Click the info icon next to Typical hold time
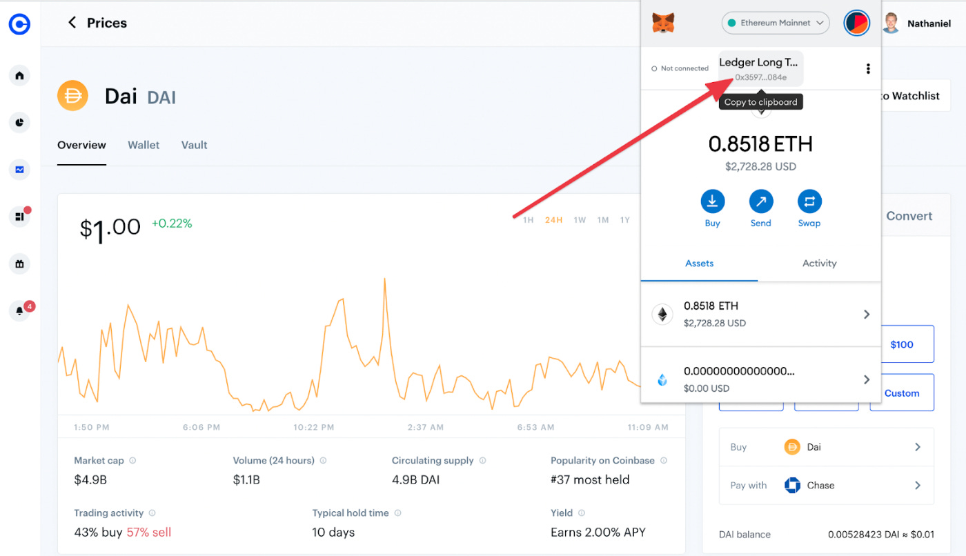 397,513
